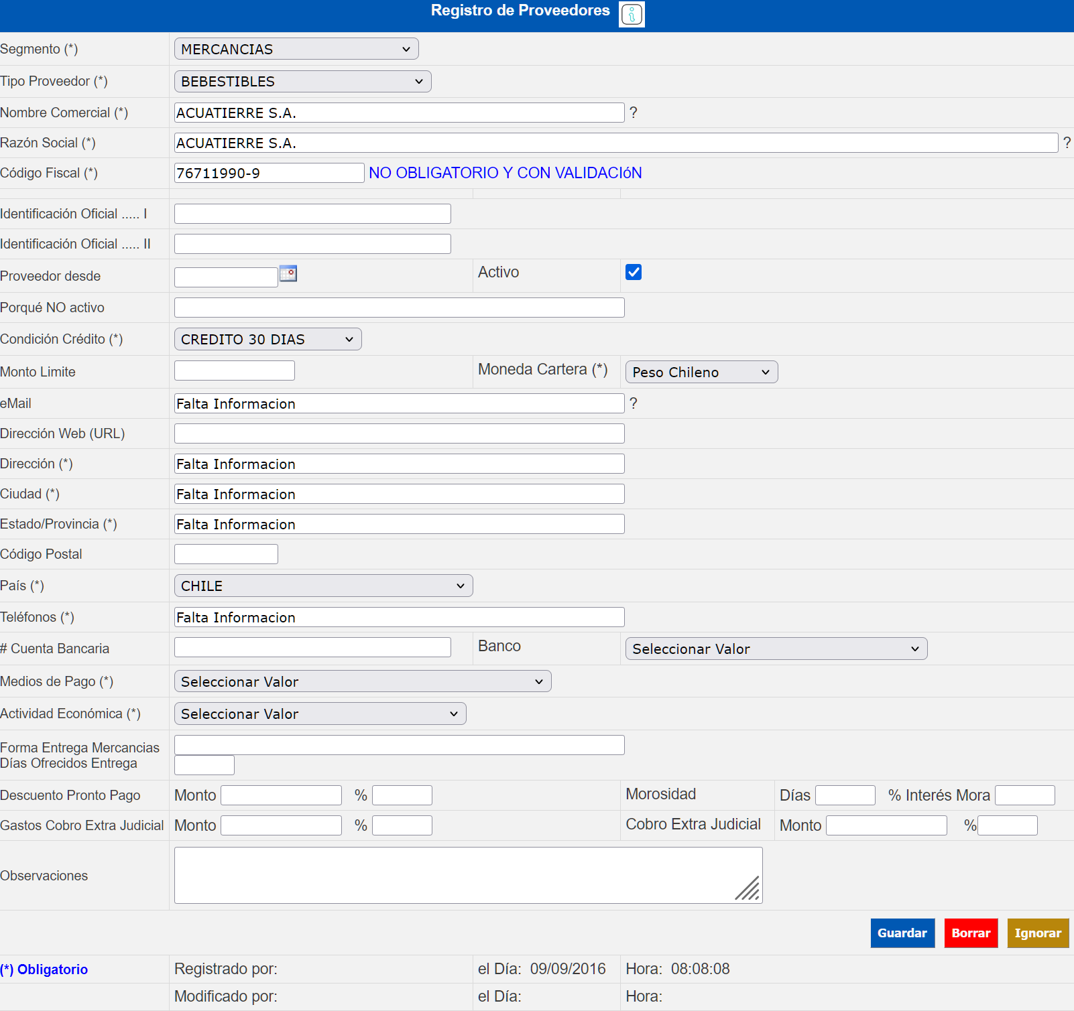Click the Días Ofrecidos Entrega field
Viewport: 1074px width, 1011px height.
(x=204, y=765)
